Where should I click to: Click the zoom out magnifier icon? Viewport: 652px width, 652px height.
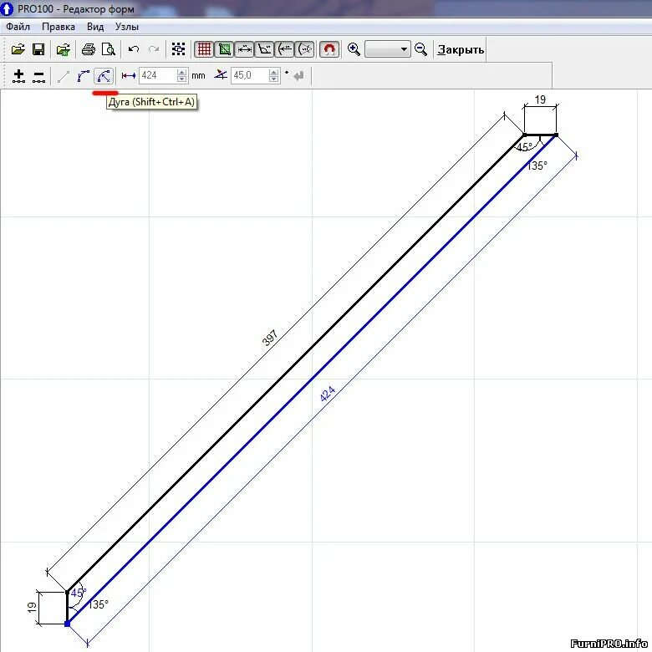420,49
